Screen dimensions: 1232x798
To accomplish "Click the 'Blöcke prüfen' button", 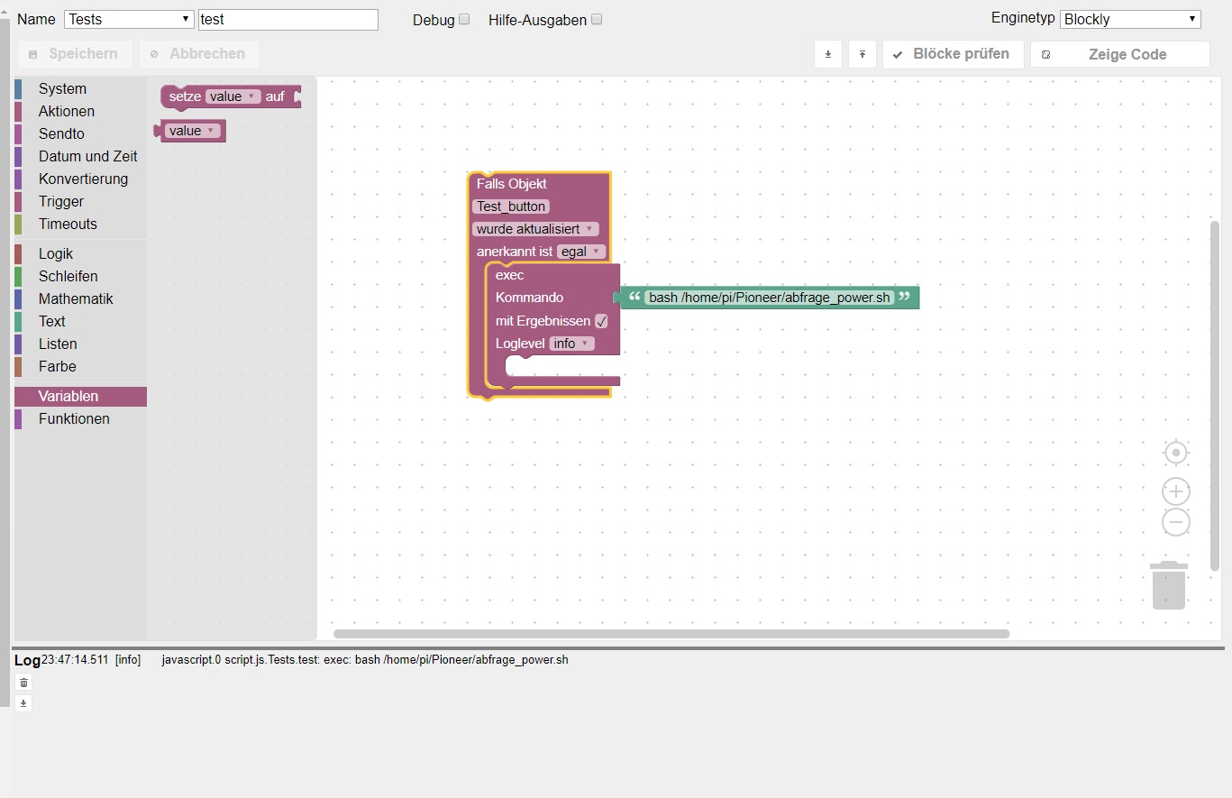I will click(x=953, y=54).
